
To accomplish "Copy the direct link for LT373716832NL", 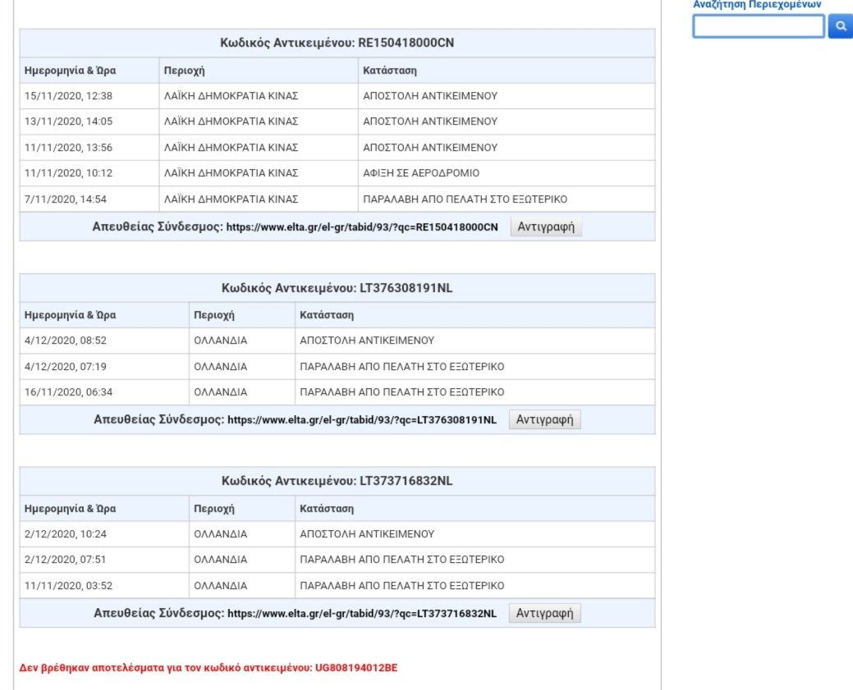I will 544,614.
